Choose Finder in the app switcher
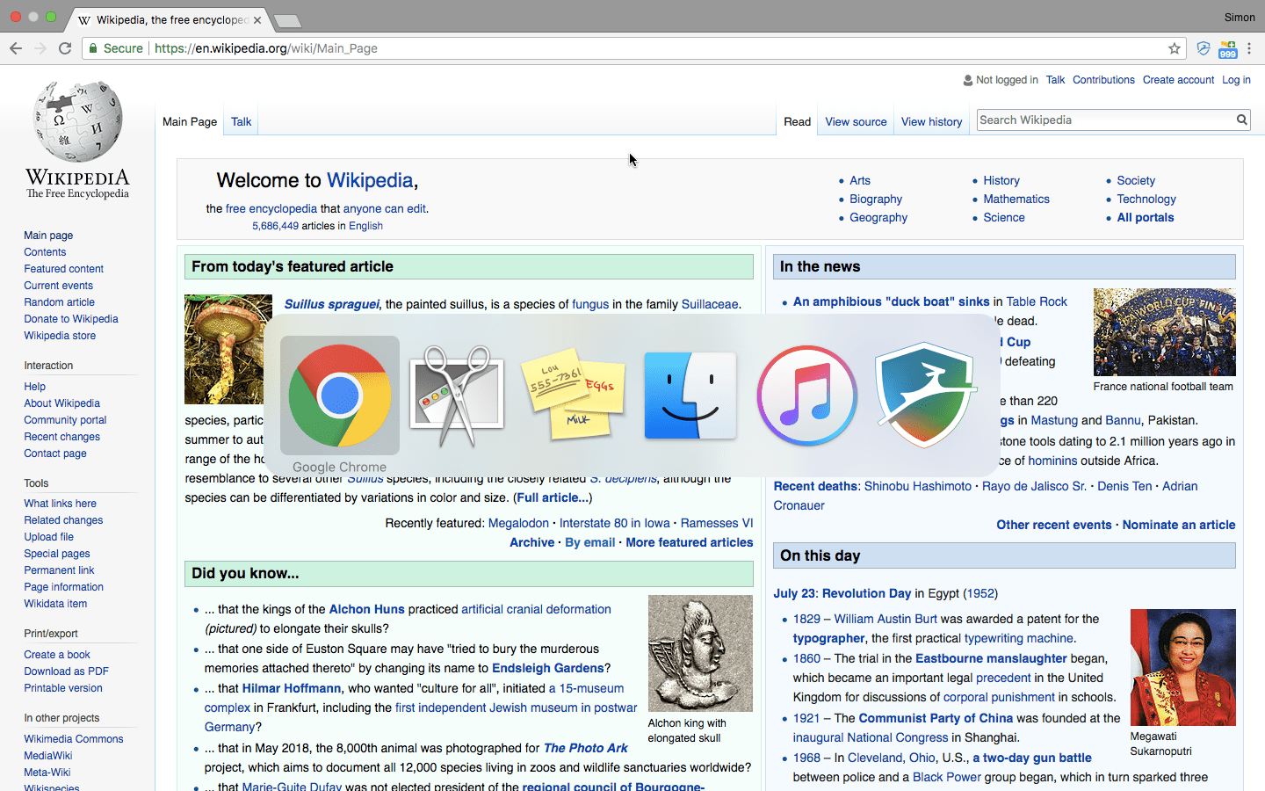Viewport: 1265px width, 791px height. click(690, 395)
